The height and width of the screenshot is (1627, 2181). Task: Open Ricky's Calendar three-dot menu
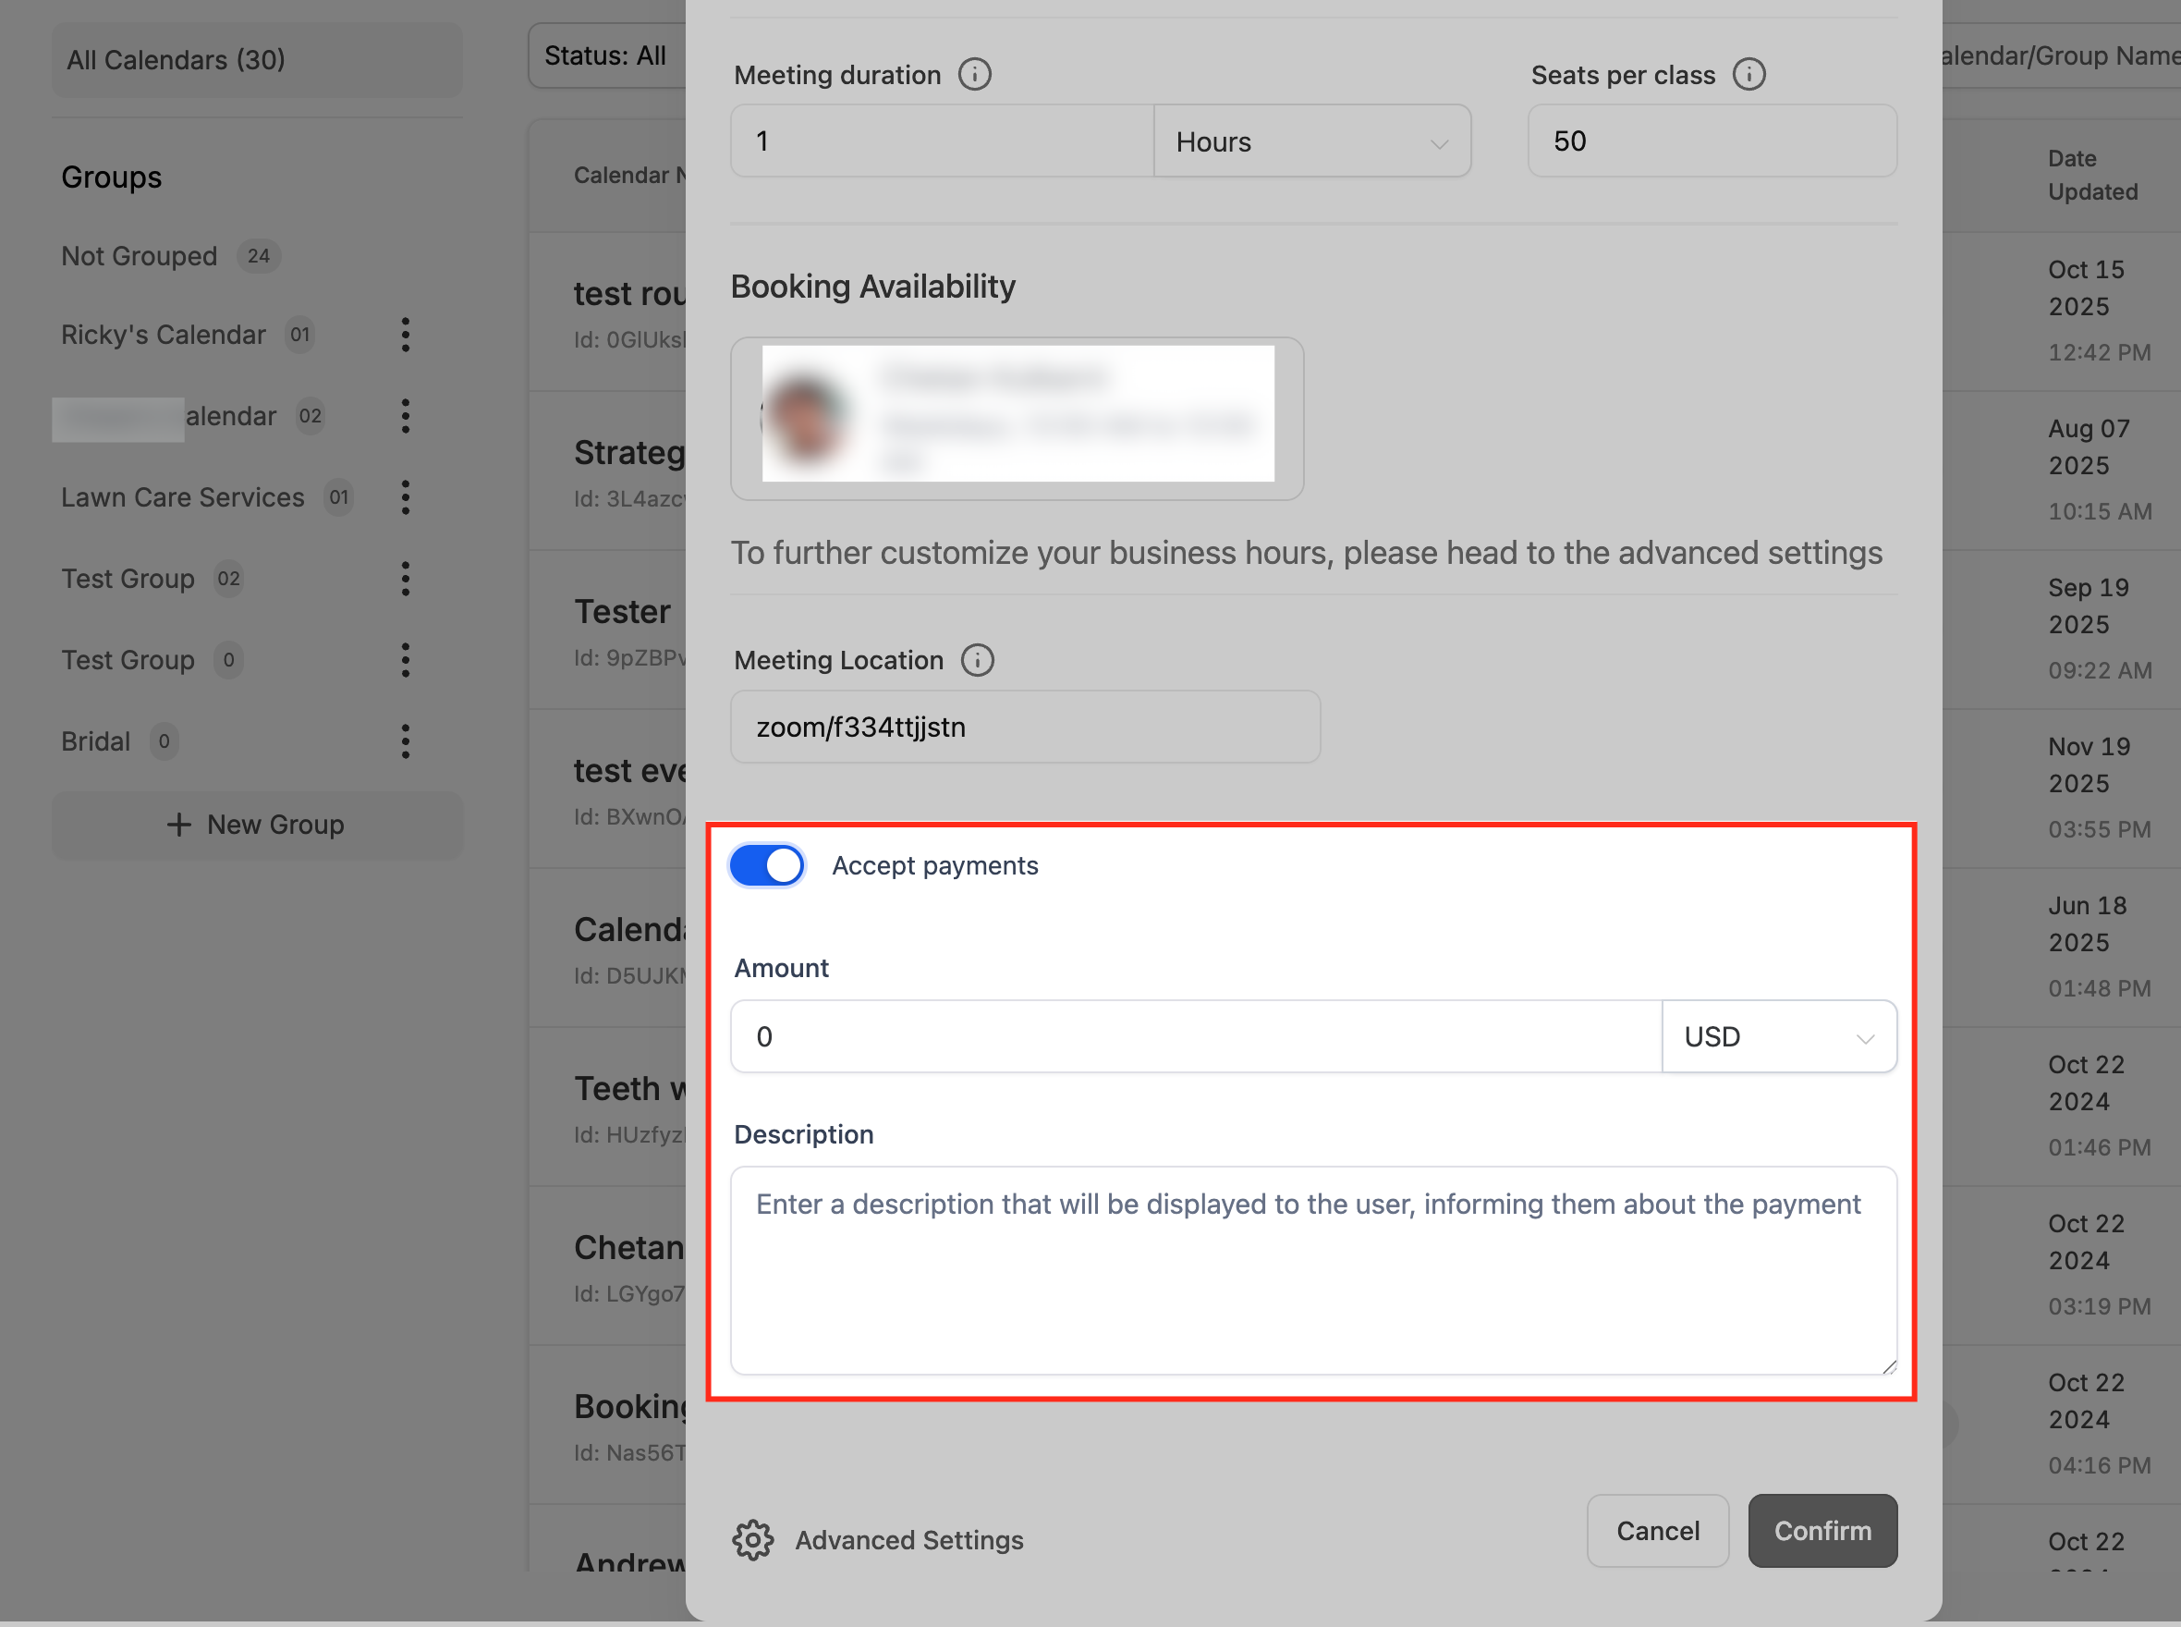point(405,335)
